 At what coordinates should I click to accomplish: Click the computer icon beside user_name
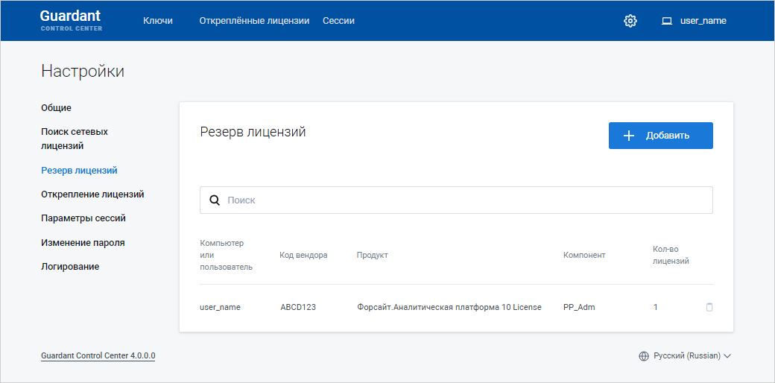coord(667,21)
